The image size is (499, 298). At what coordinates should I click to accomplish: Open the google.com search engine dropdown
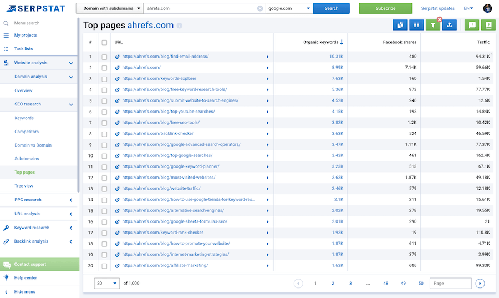pyautogui.click(x=289, y=8)
